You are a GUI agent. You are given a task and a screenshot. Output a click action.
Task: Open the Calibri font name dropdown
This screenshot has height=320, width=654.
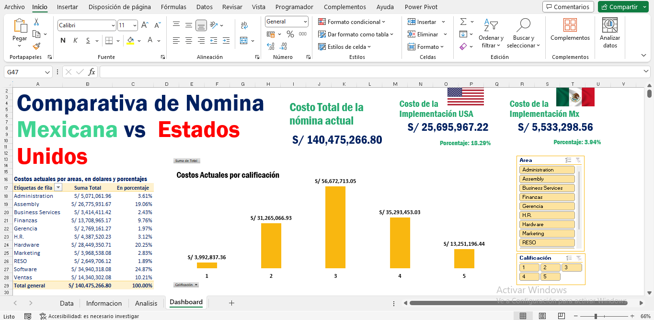(113, 25)
